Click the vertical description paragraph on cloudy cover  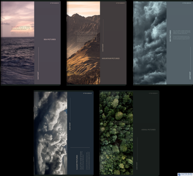coord(85,161)
